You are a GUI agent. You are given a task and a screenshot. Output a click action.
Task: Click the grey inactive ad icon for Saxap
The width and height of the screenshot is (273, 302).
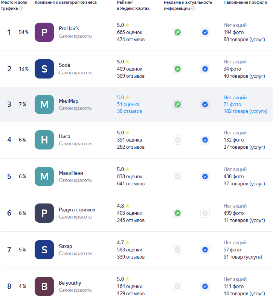pos(177,250)
